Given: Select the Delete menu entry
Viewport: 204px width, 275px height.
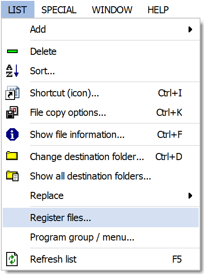Looking at the screenshot, I should (101, 51).
